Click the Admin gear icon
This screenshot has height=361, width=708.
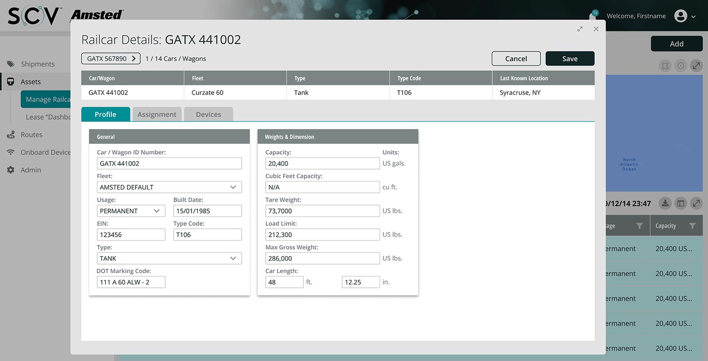pyautogui.click(x=10, y=170)
